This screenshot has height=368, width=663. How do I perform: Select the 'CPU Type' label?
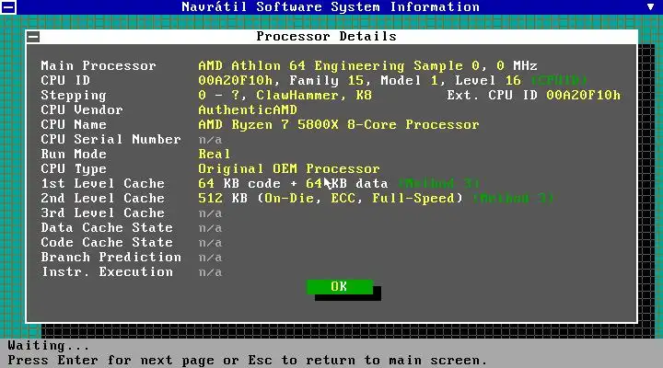tap(74, 169)
